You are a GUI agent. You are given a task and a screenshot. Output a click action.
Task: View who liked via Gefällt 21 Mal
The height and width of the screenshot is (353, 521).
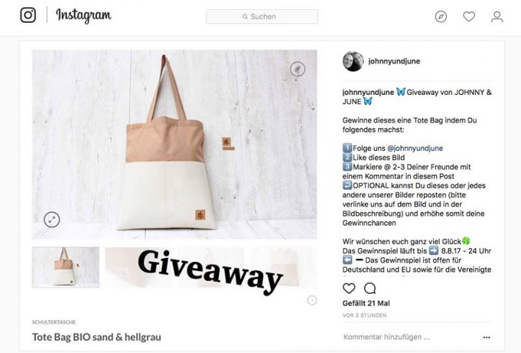[366, 303]
